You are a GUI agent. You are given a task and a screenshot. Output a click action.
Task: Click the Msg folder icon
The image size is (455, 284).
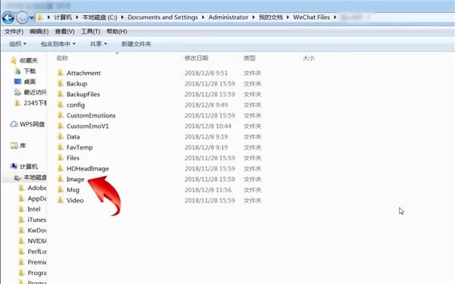pos(61,190)
